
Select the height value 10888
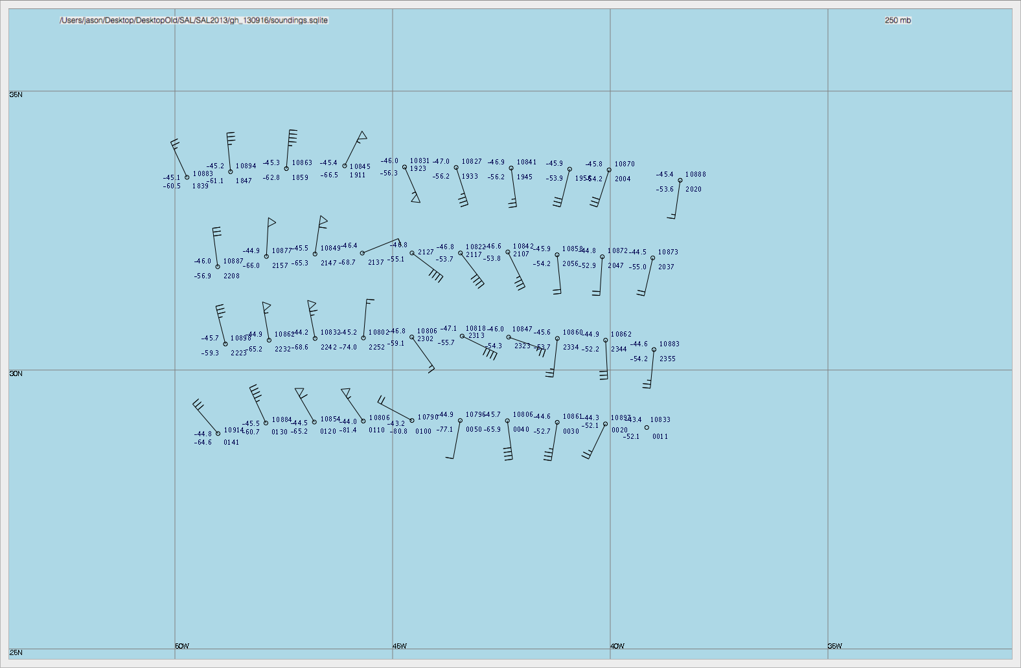696,175
